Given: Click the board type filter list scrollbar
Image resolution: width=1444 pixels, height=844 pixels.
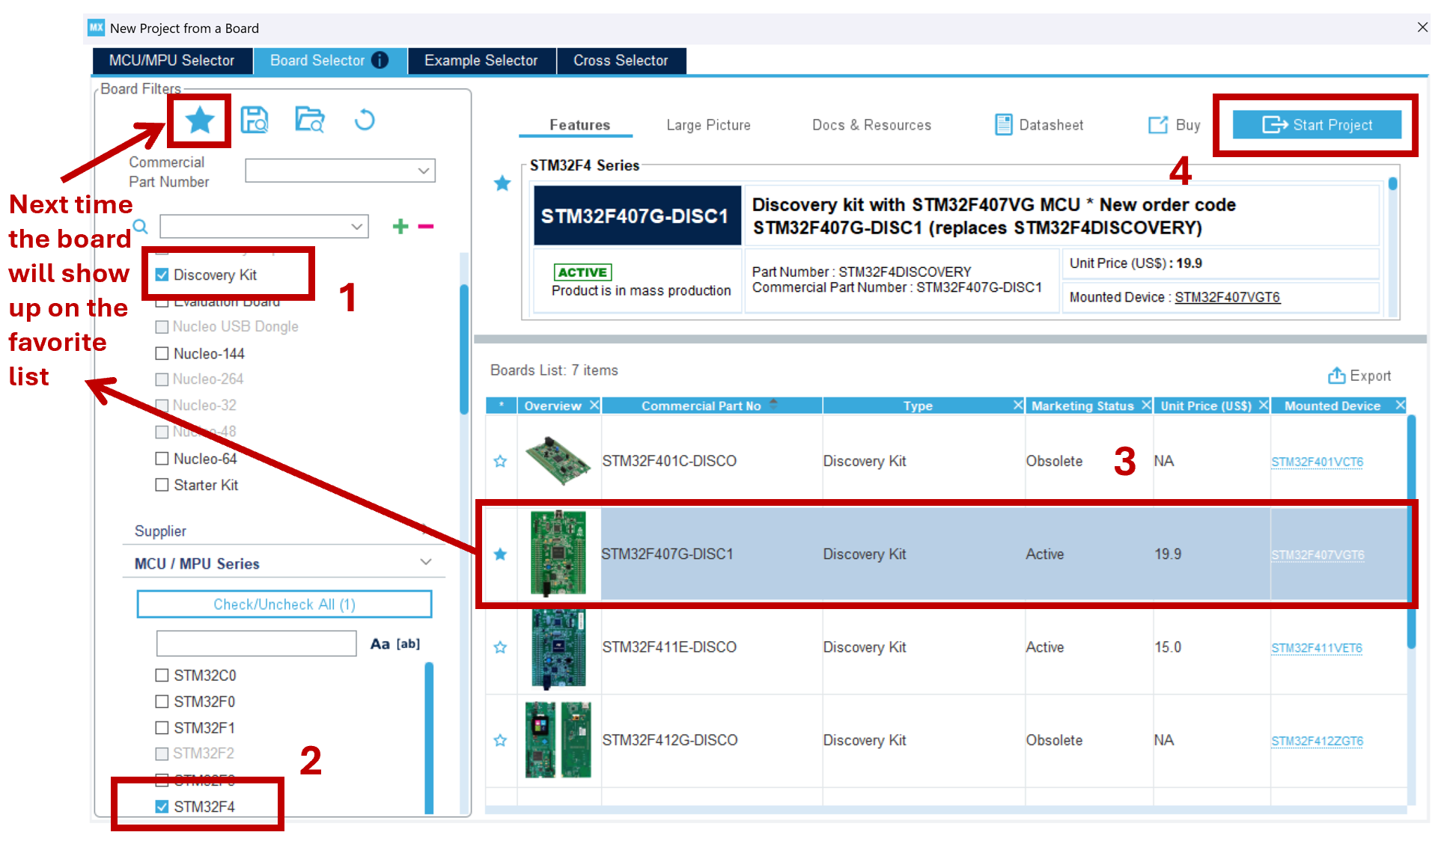Looking at the screenshot, I should [x=464, y=348].
